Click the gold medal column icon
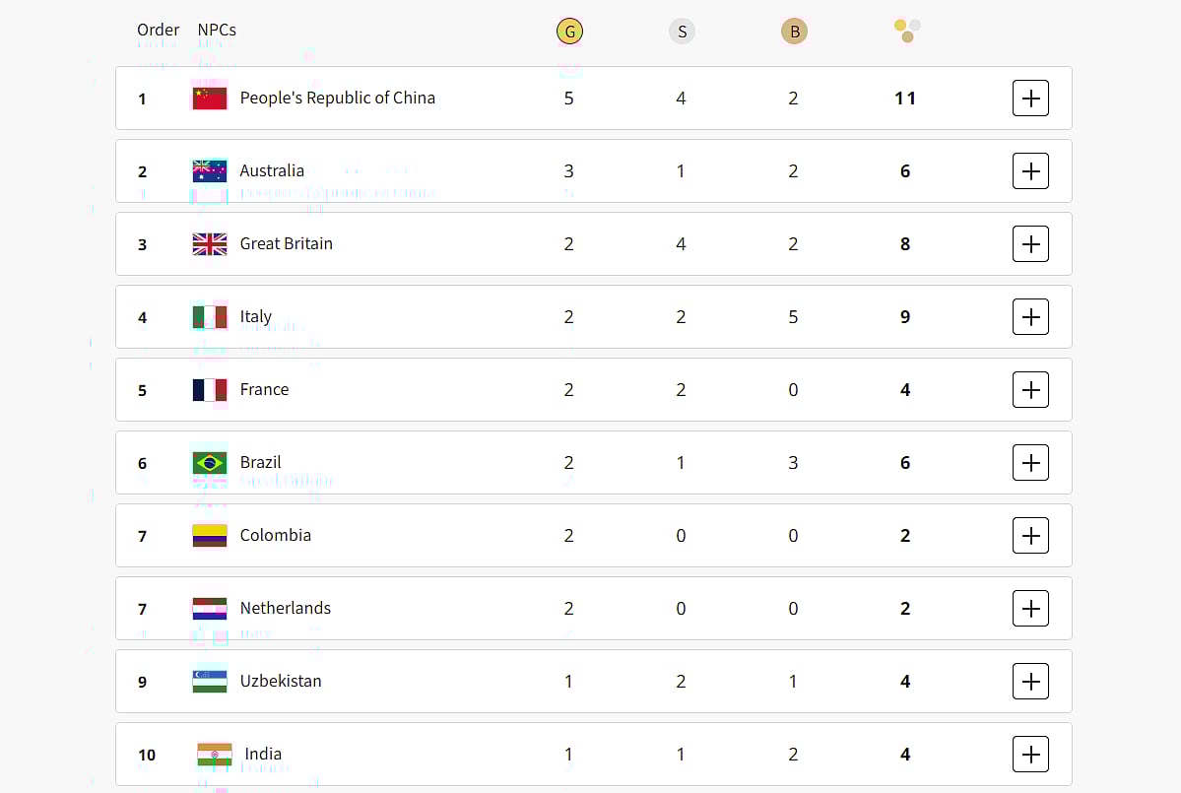This screenshot has height=793, width=1181. [569, 31]
